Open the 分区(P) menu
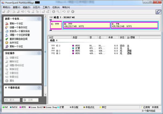This screenshot has height=114, width=163. click(37, 7)
